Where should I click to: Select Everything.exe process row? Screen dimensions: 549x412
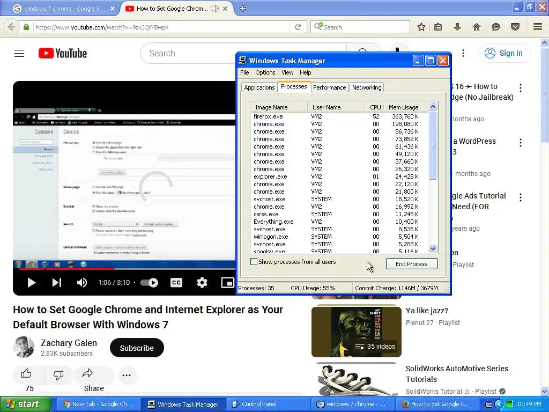tap(339, 222)
